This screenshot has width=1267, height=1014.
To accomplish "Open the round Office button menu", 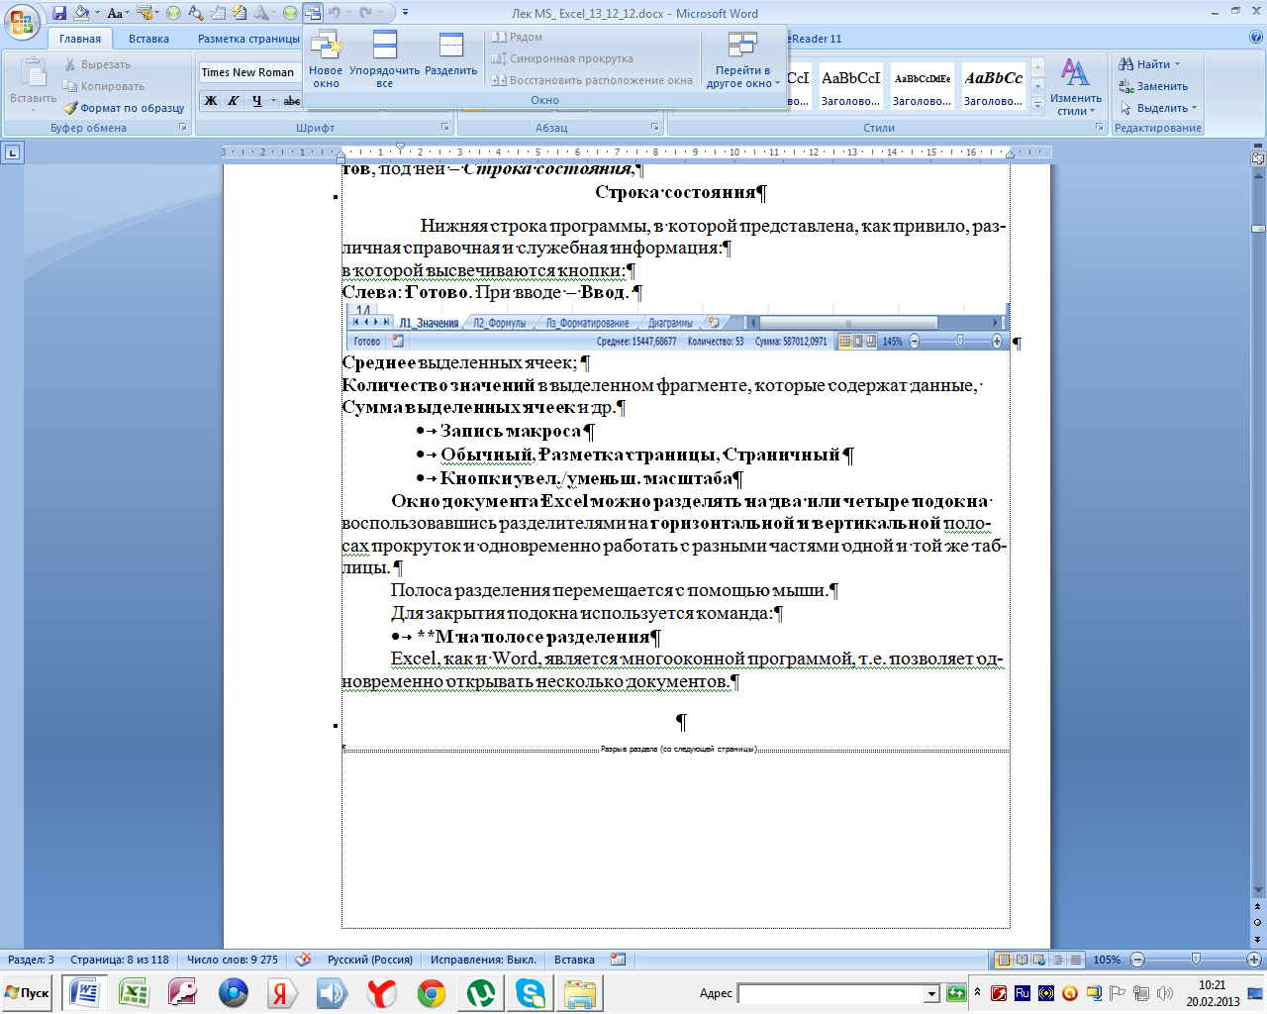I will [x=22, y=21].
